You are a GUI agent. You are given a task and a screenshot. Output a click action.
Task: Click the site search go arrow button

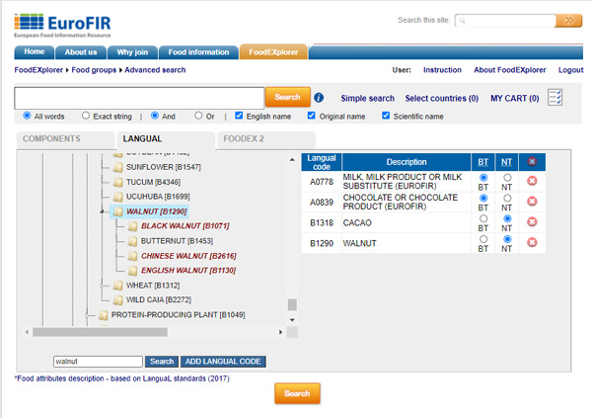[x=568, y=21]
